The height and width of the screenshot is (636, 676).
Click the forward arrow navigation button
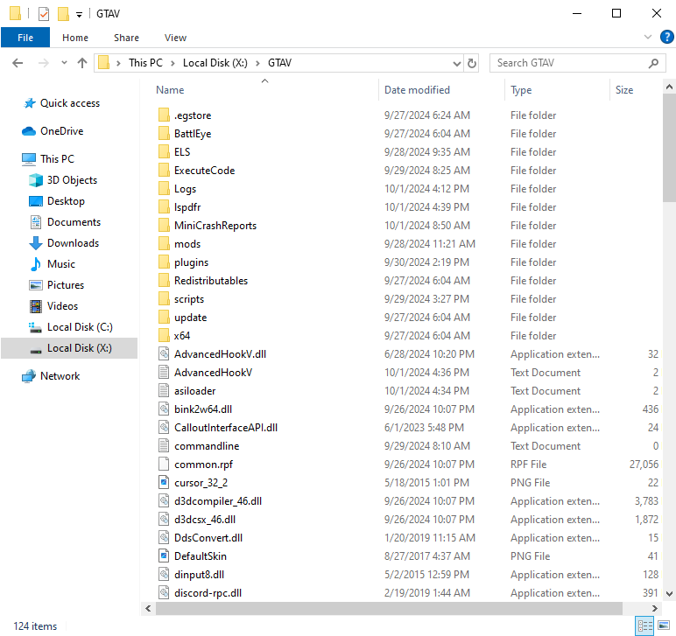click(44, 63)
